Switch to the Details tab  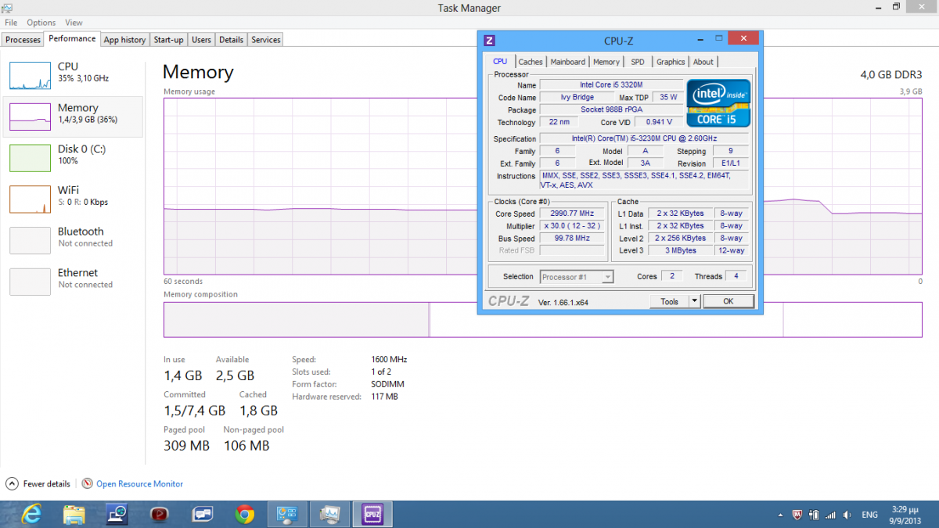[231, 40]
